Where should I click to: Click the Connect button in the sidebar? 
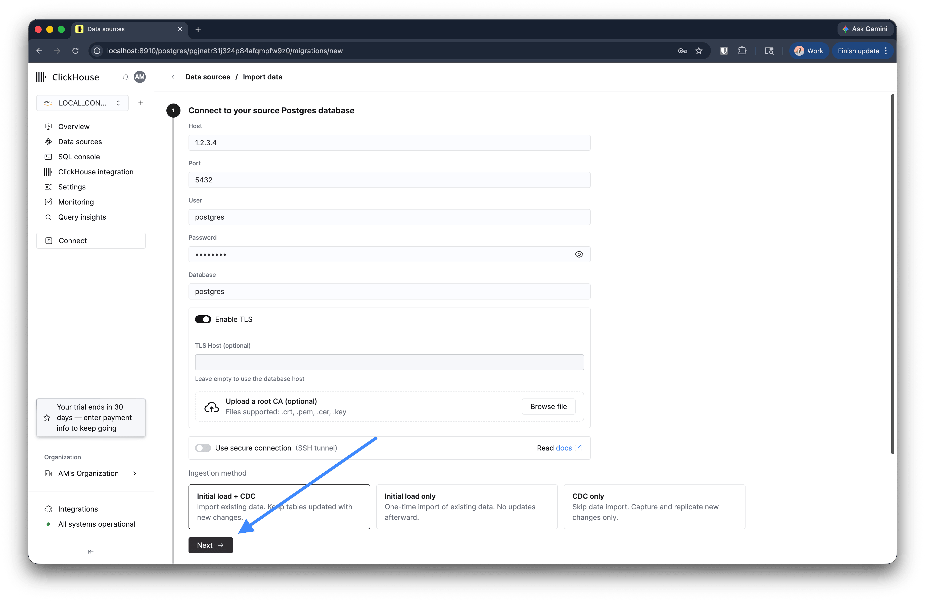pos(91,240)
